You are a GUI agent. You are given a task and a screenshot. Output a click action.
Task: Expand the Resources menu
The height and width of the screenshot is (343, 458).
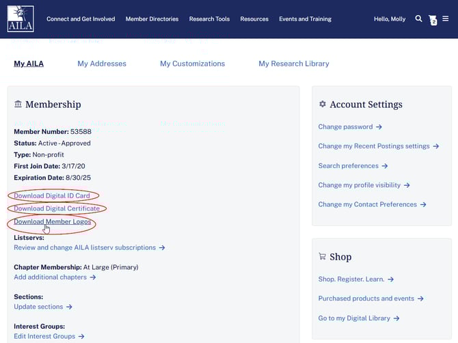pos(254,19)
